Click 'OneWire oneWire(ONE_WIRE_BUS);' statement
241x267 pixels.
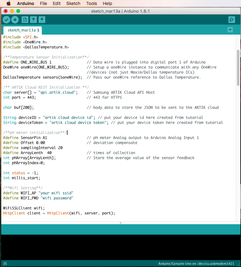pos(36,67)
